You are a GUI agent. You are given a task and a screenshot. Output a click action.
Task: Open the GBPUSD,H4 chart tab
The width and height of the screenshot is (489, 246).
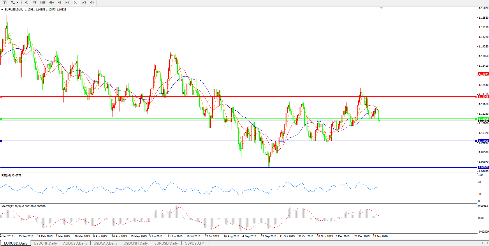pos(194,243)
